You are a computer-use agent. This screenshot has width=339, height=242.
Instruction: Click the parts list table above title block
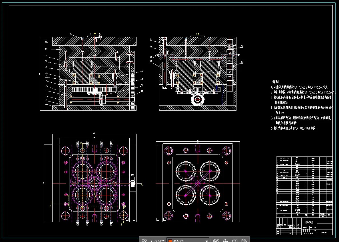click(304, 187)
